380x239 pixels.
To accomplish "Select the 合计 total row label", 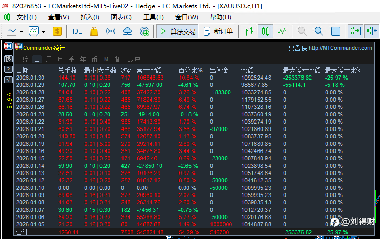I will (x=23, y=233).
